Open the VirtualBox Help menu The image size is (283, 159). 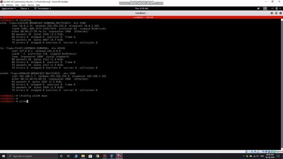pos(38,5)
